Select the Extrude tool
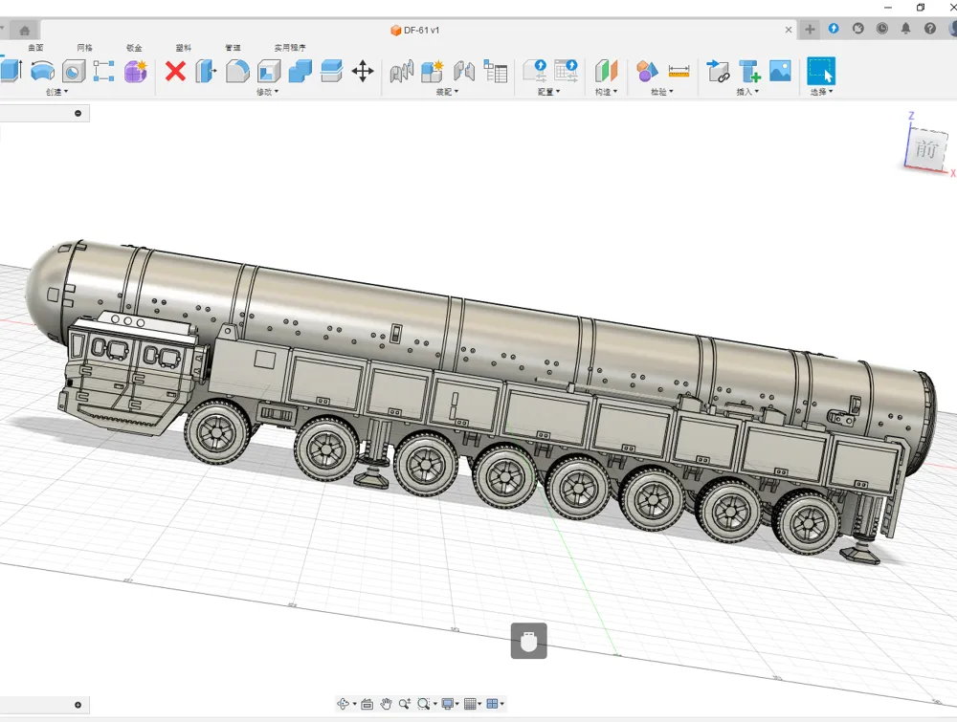 pos(11,71)
